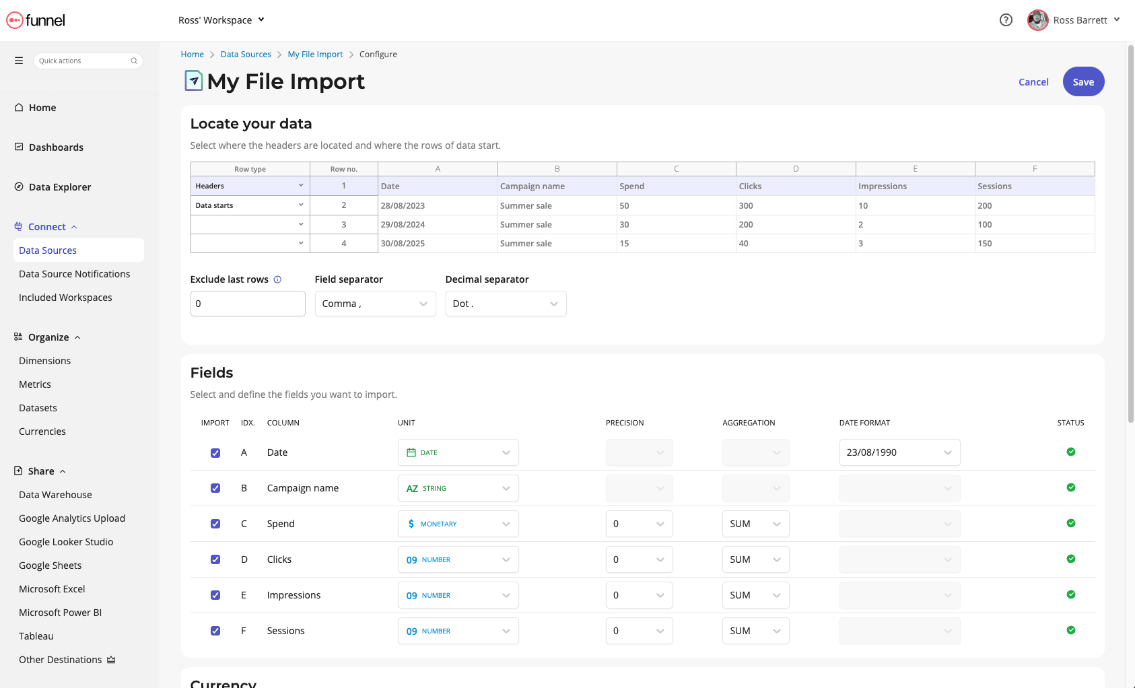Click the green status check for Impressions
The image size is (1135, 688).
pyautogui.click(x=1070, y=594)
